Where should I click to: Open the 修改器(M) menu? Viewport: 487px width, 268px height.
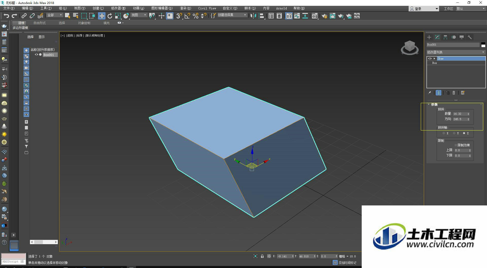[x=118, y=8]
